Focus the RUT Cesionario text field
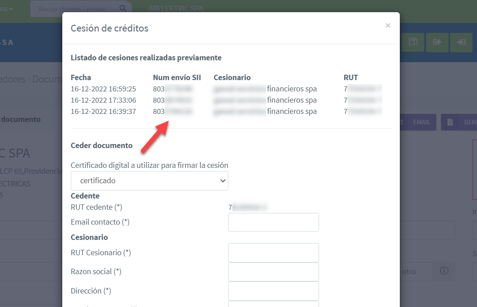The width and height of the screenshot is (477, 307). (x=273, y=253)
